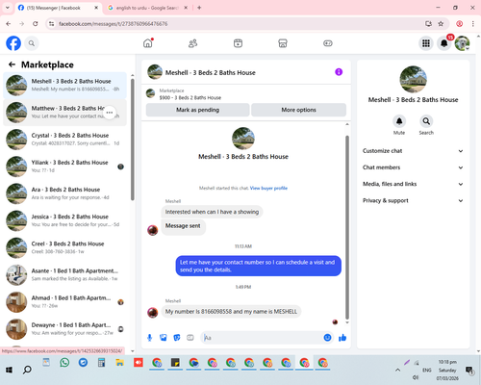Click the purple conversation info icon
Image resolution: width=481 pixels, height=385 pixels.
339,72
